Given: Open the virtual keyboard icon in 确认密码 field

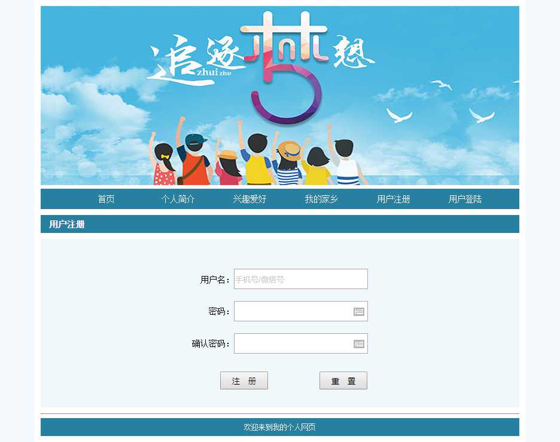Looking at the screenshot, I should (x=359, y=343).
